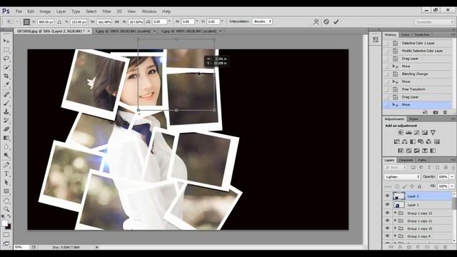Add a Levels adjustment
457x257 pixels.
pyautogui.click(x=408, y=133)
